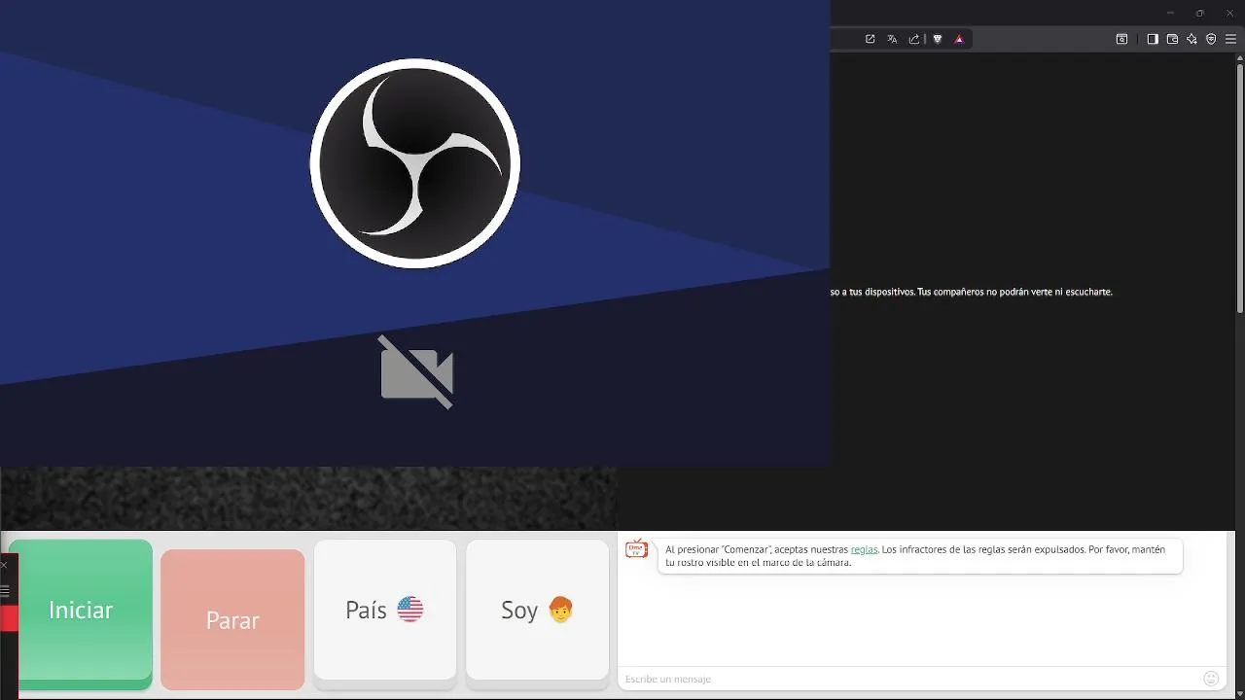
Task: Open the emoji picker in the chat box
Action: 1211,679
